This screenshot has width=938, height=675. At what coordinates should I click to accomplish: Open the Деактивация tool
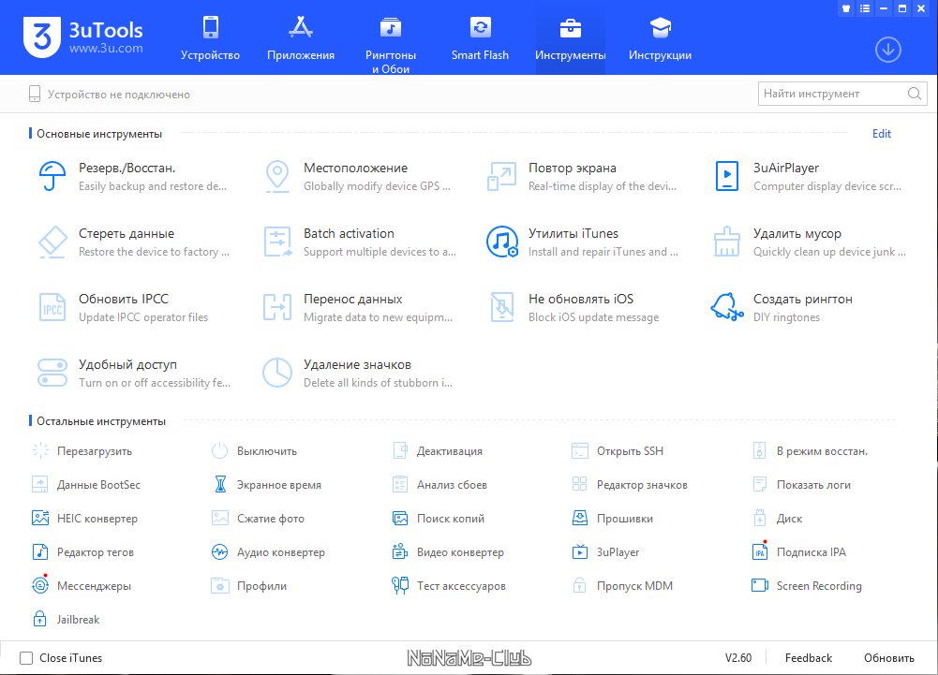tap(438, 451)
